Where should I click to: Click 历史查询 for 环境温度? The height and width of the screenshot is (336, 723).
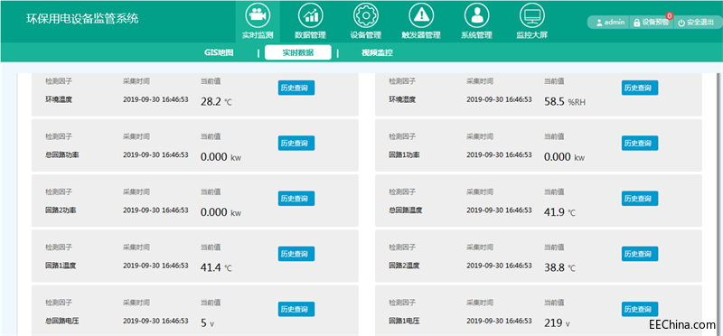coord(296,88)
